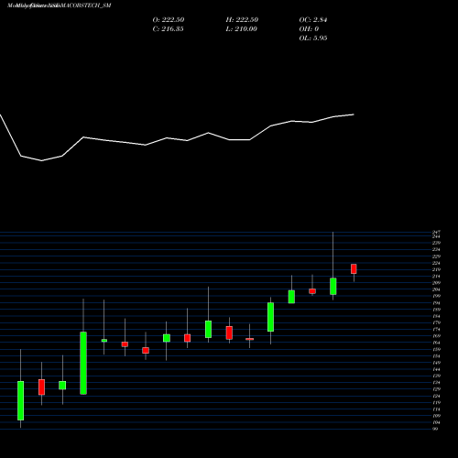This screenshot has width=458, height=458.
Task: Click the 'OH: 0' value
Action: click(309, 29)
